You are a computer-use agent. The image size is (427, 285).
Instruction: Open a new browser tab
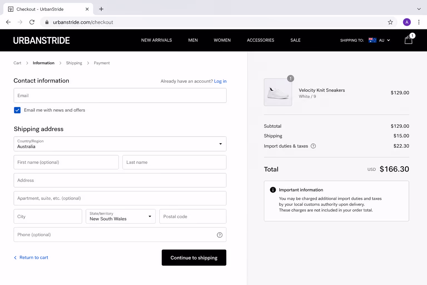tap(101, 9)
